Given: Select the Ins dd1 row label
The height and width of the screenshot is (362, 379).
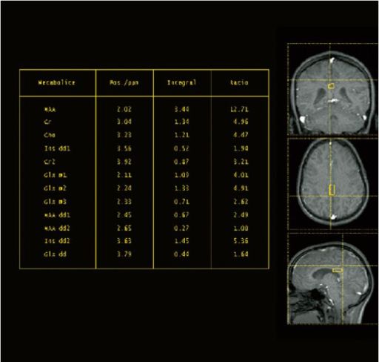Looking at the screenshot, I should (57, 148).
